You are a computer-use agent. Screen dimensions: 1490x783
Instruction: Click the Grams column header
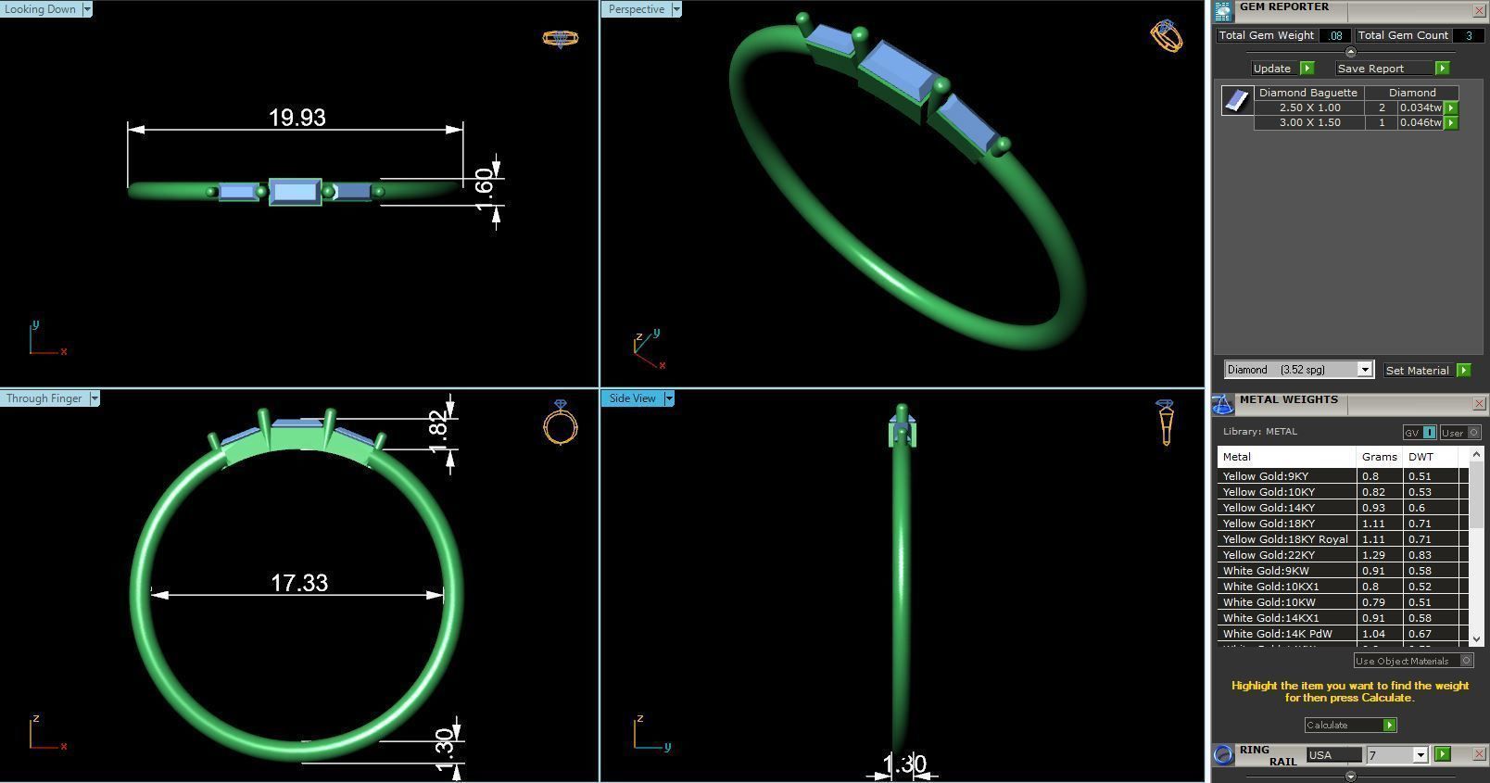1379,457
